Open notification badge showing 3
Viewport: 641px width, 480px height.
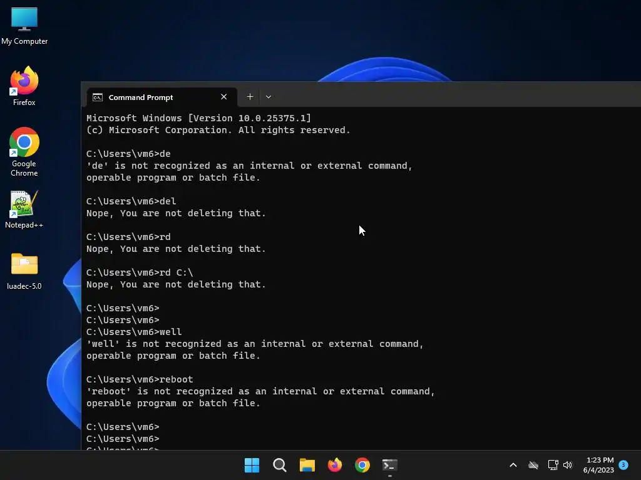[x=623, y=464]
